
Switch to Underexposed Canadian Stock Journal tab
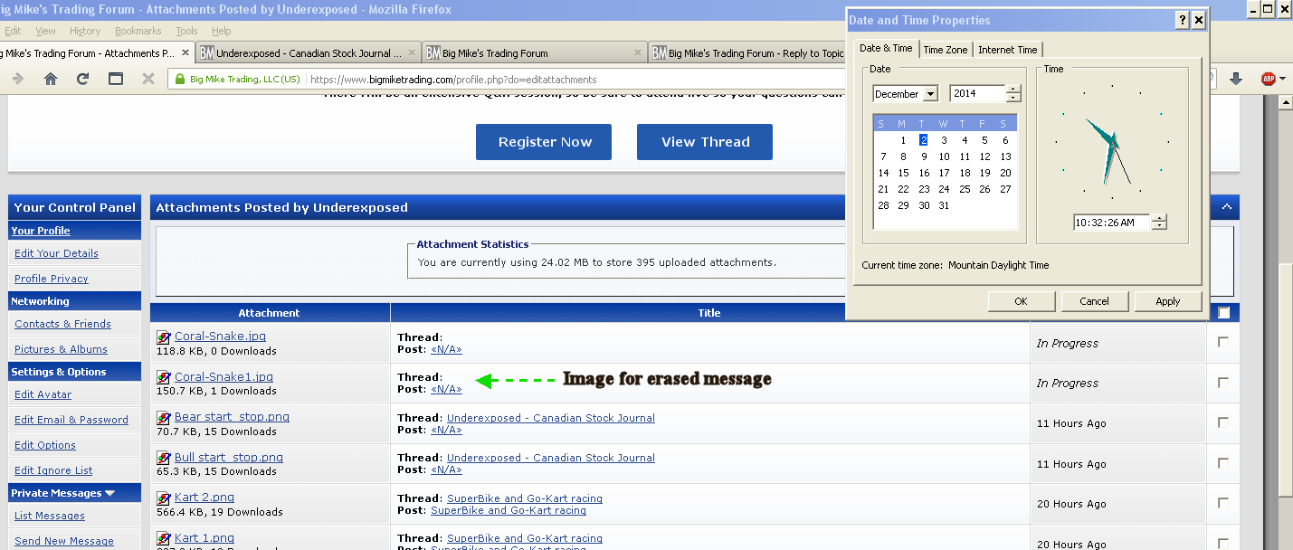click(309, 53)
